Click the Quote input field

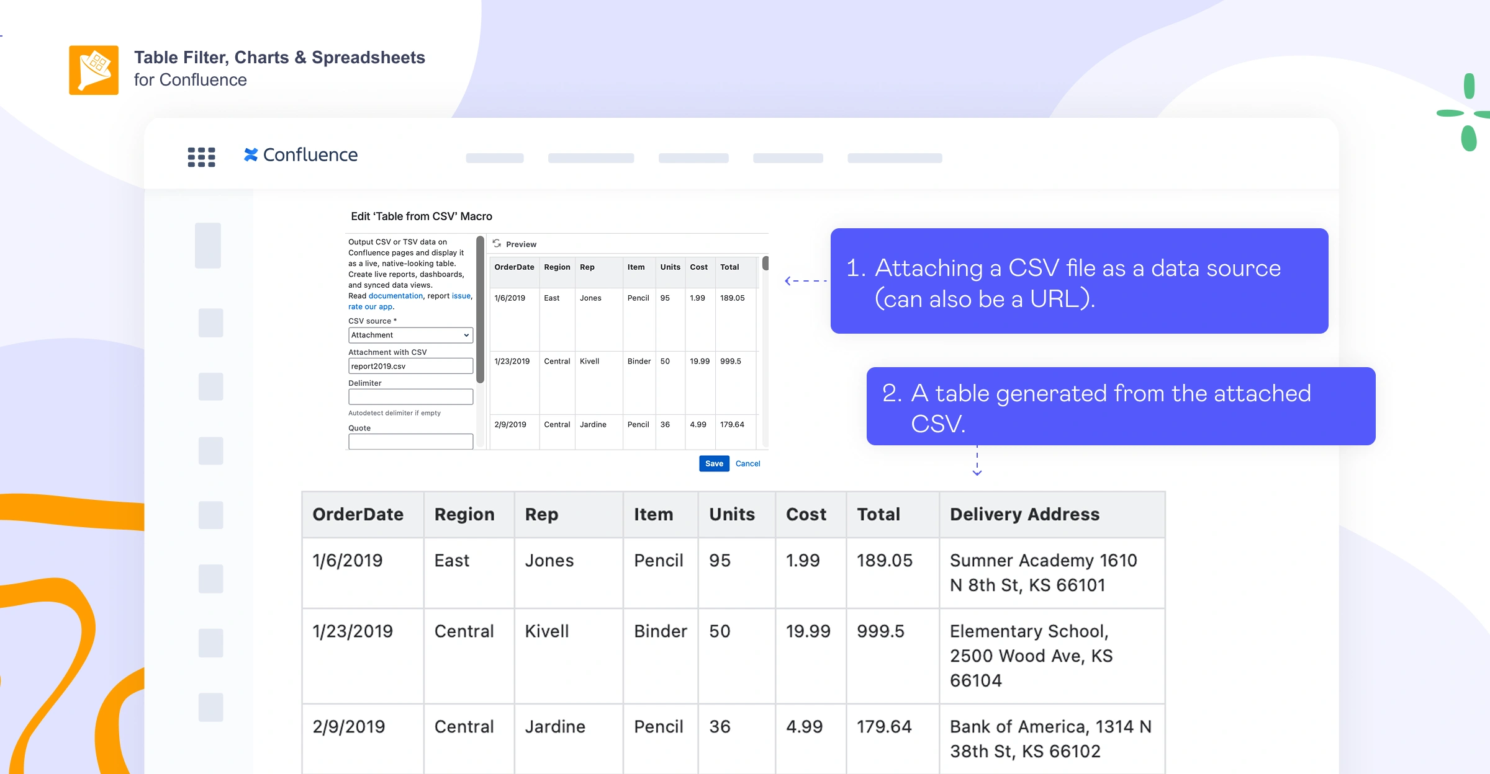(410, 441)
